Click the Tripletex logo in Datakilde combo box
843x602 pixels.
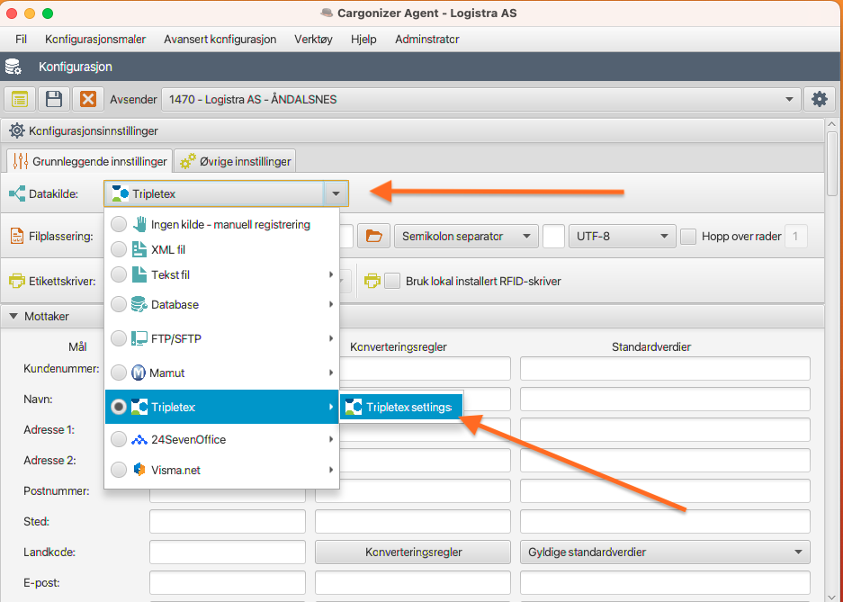point(120,194)
